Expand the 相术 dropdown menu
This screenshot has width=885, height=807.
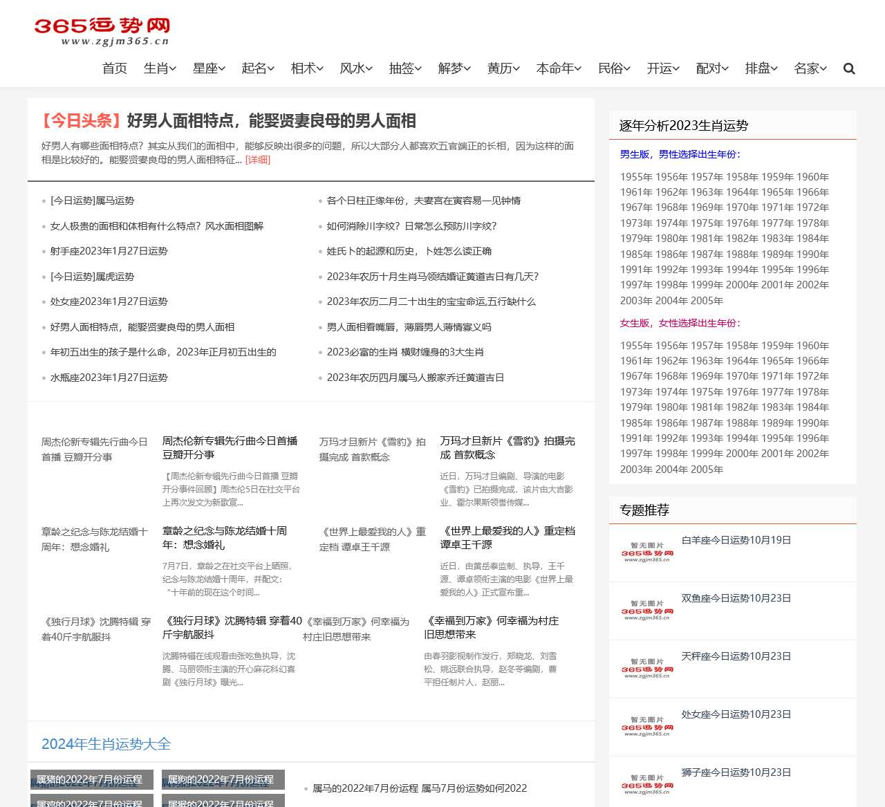(307, 68)
